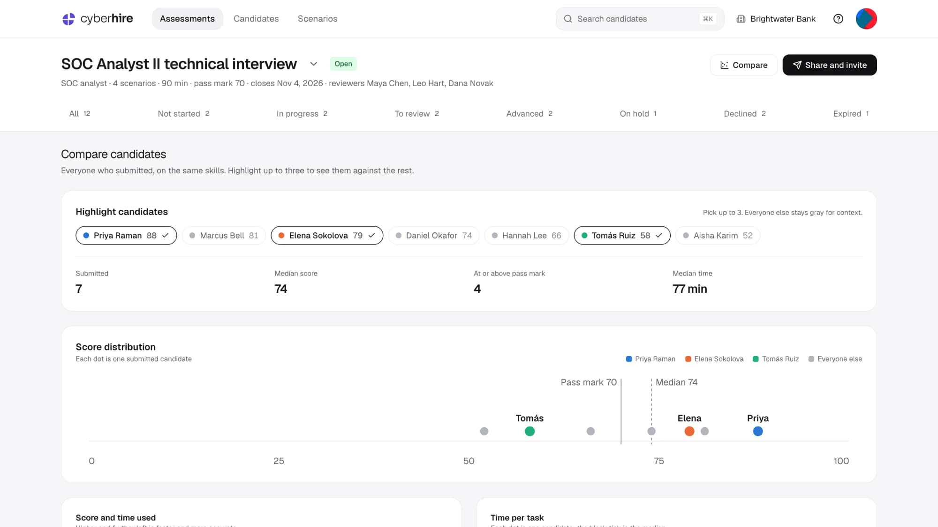The height and width of the screenshot is (527, 938).
Task: Click Priya blue dot on chart
Action: click(x=758, y=431)
